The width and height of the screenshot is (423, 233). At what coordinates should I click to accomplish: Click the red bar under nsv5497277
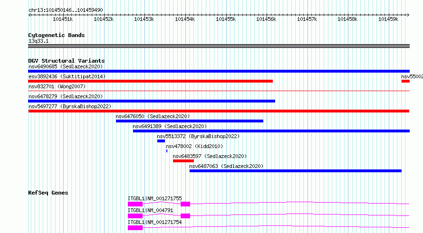pos(219,111)
